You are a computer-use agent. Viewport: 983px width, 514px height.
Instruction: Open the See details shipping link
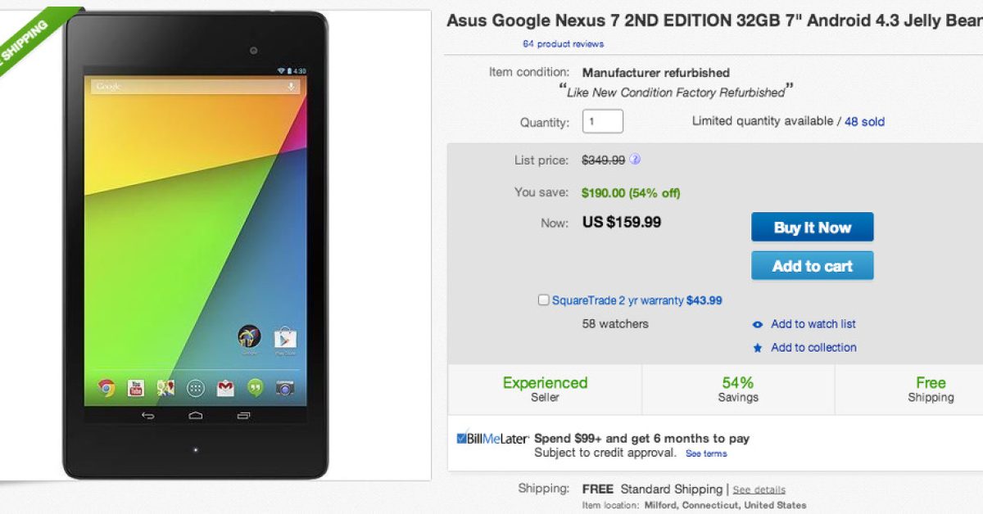click(x=759, y=490)
